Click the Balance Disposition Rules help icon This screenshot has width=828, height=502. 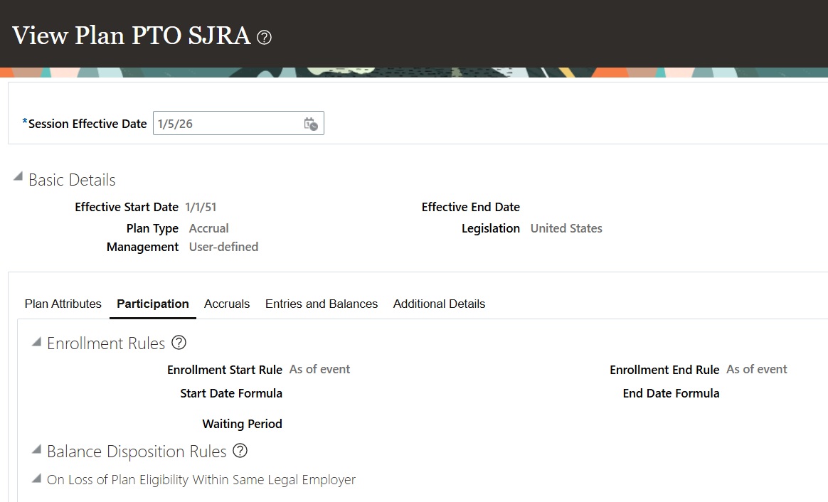click(x=240, y=451)
